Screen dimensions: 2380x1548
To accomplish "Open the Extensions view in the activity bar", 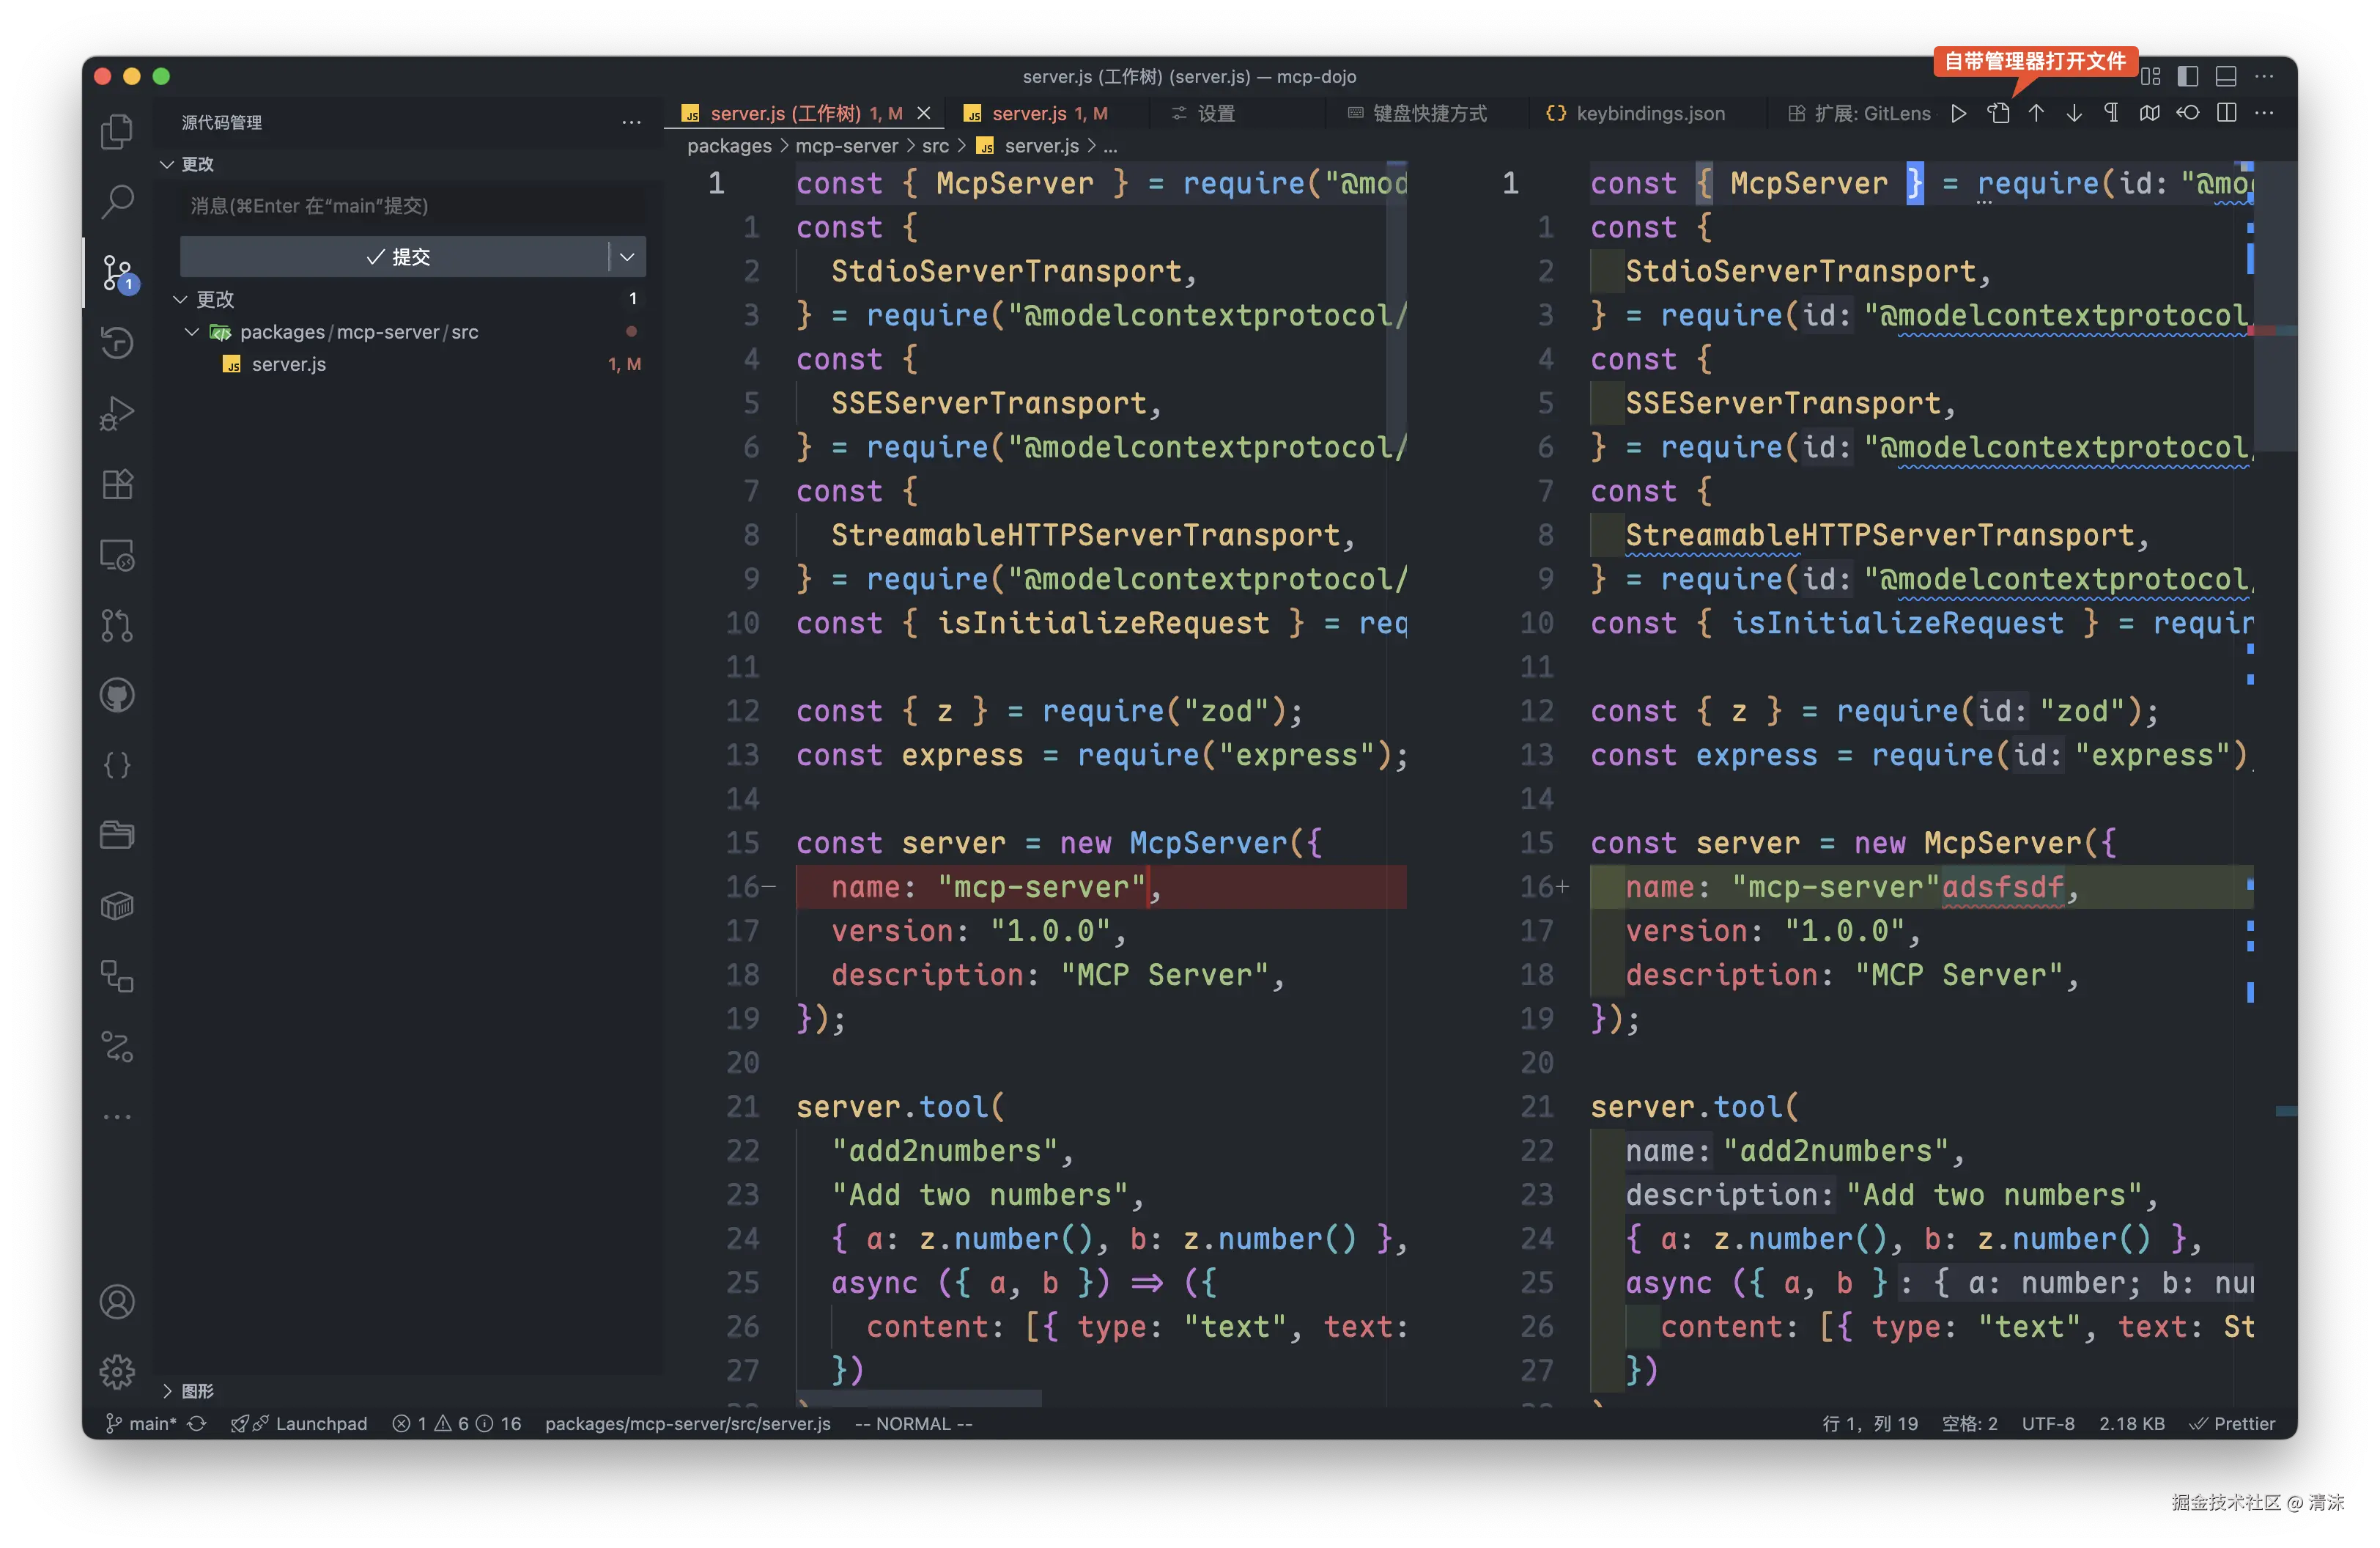I will pyautogui.click(x=117, y=484).
